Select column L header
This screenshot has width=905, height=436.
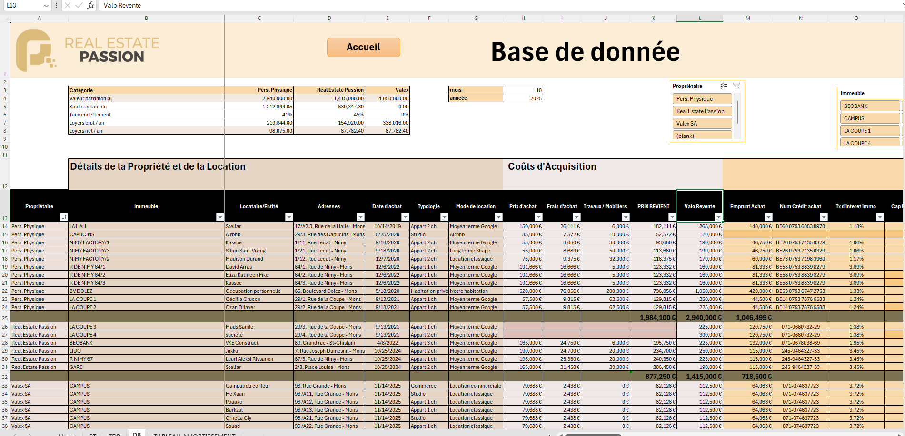click(x=700, y=18)
